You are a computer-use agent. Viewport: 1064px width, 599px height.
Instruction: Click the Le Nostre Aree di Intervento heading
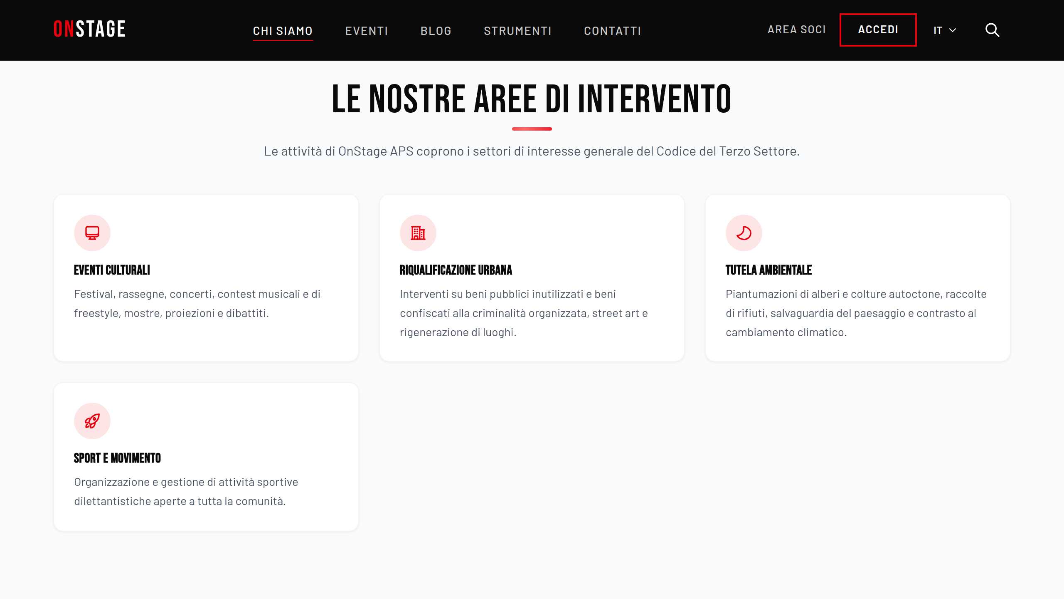532,99
